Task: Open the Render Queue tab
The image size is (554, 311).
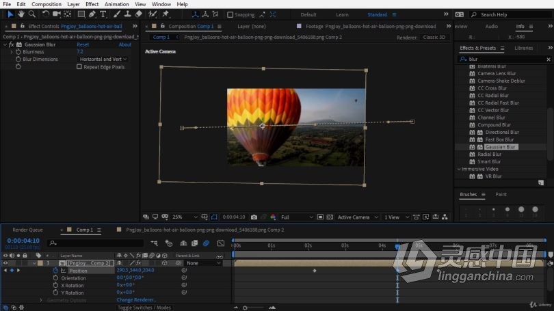Action: point(27,230)
